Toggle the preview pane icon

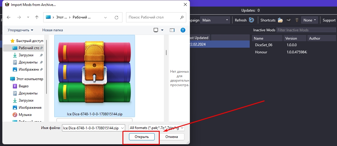(172, 30)
